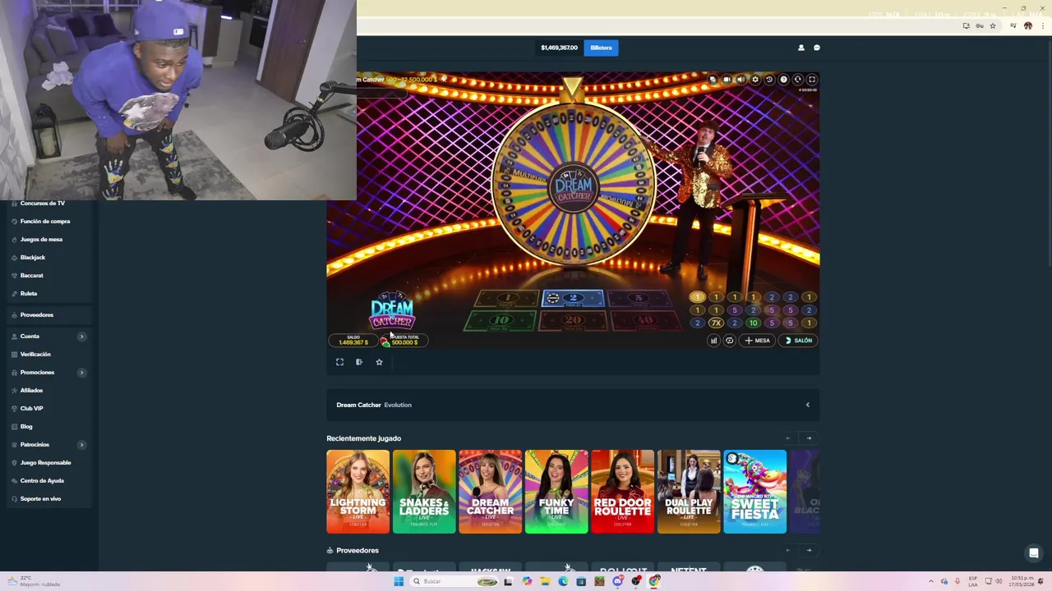
Task: Open the Afiliados sidebar link
Action: click(31, 390)
